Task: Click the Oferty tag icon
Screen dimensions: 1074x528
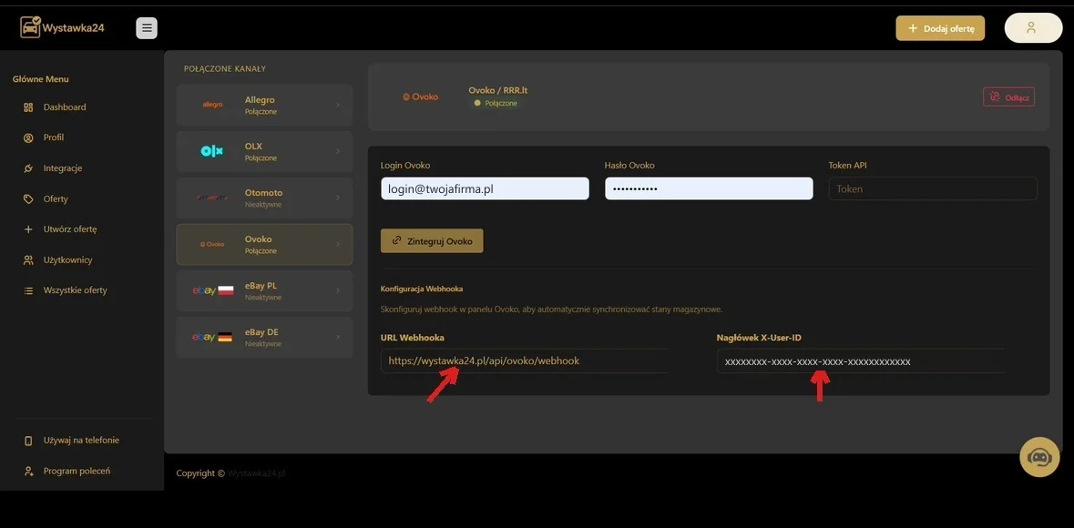Action: [28, 199]
